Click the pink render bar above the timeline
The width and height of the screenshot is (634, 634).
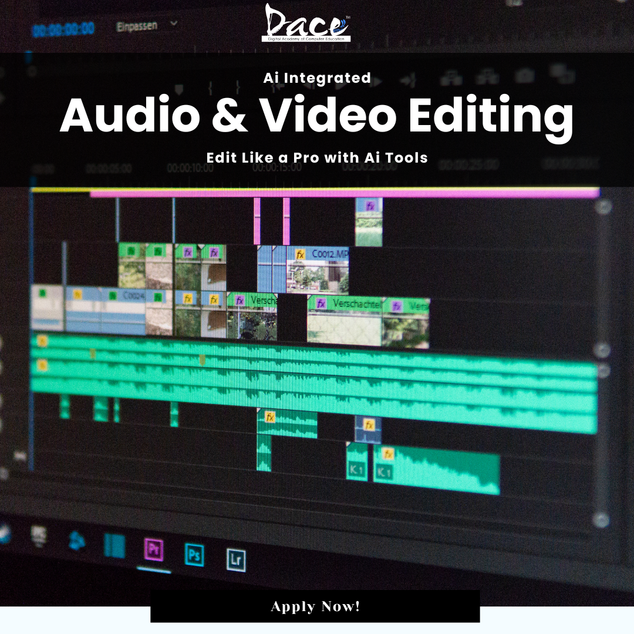345,194
